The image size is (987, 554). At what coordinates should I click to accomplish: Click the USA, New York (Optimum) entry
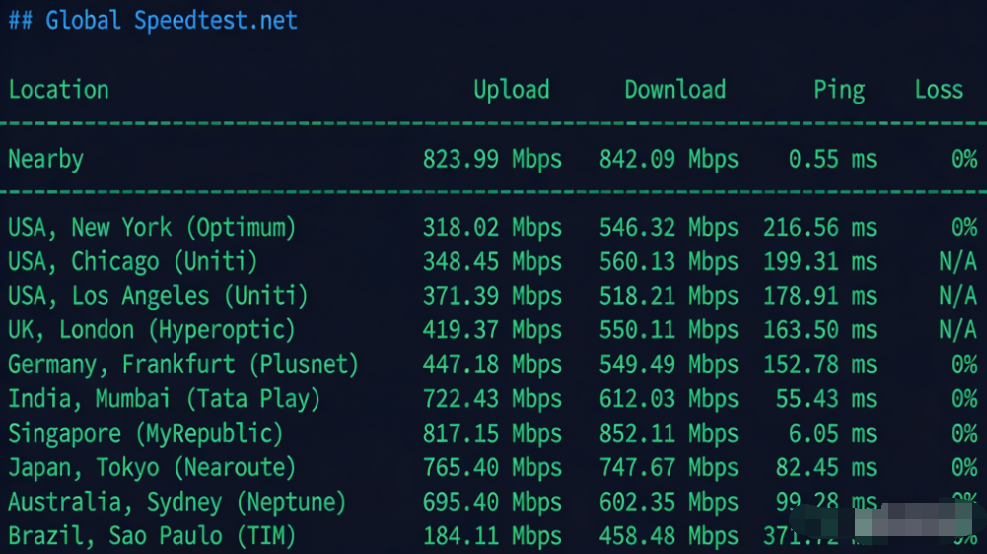coord(152,228)
